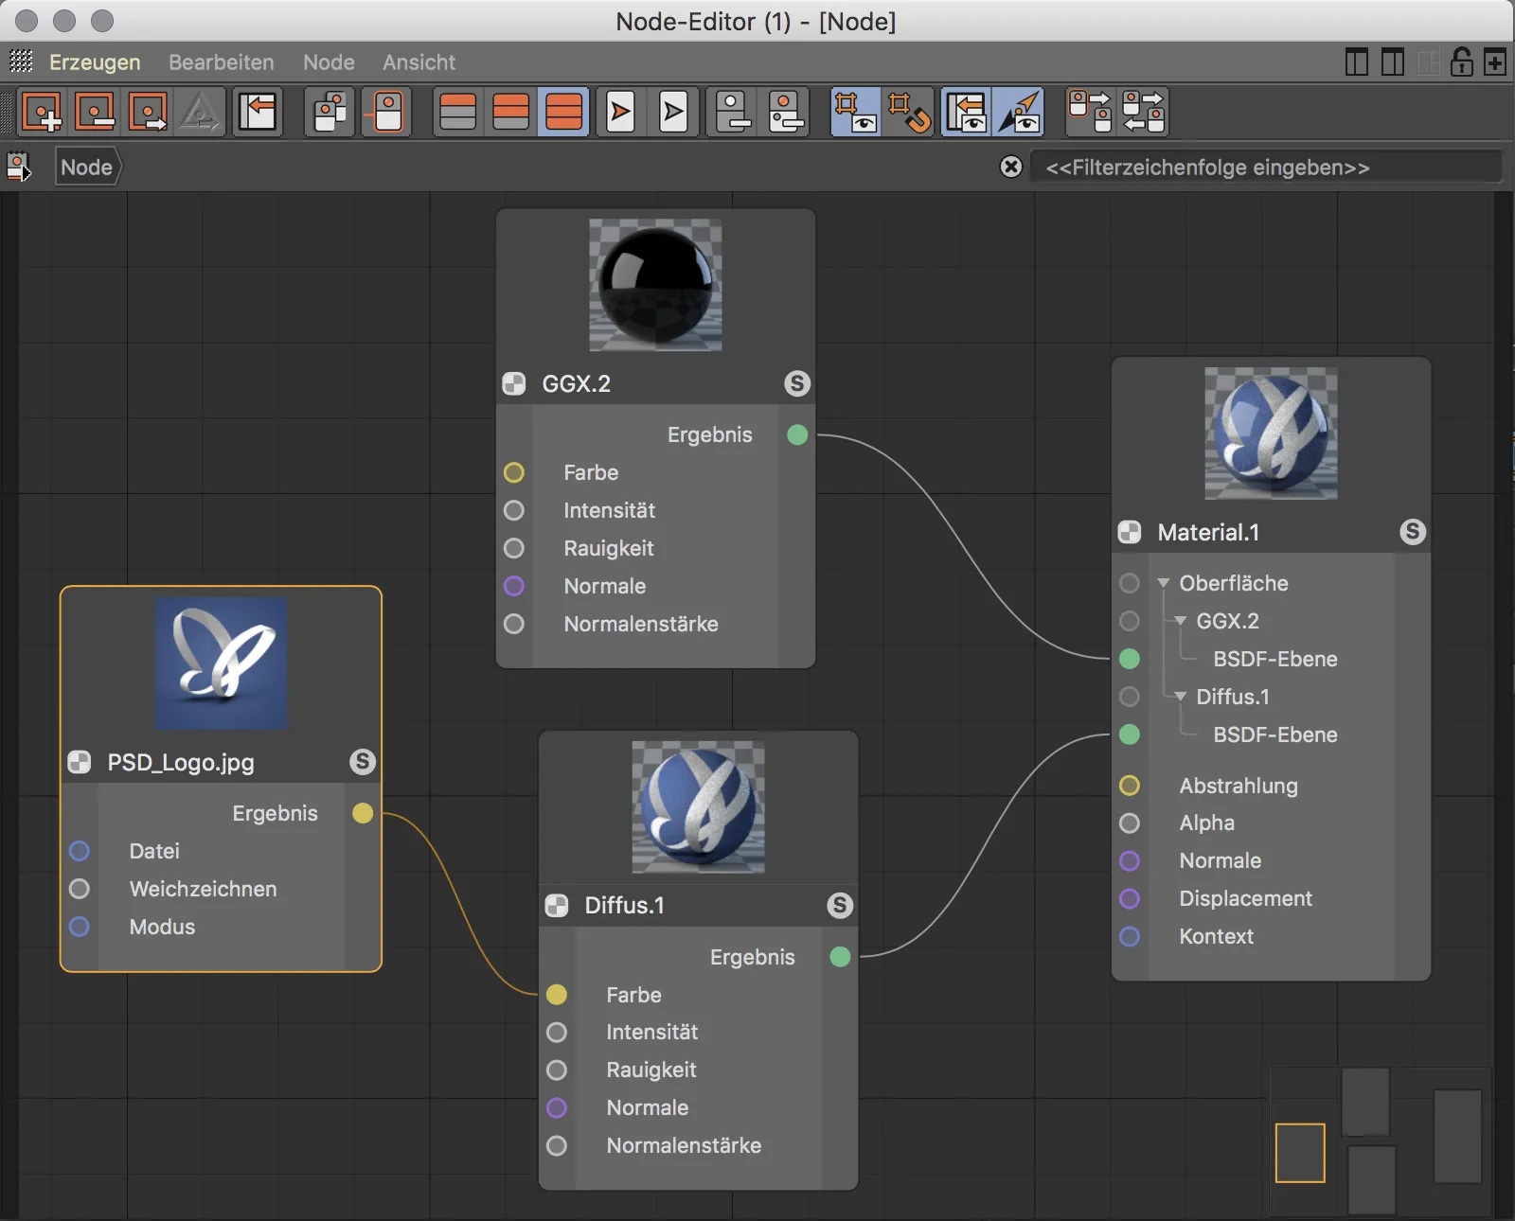Clear the filter with the X icon
Screen dimensions: 1515x1221
coord(1011,168)
